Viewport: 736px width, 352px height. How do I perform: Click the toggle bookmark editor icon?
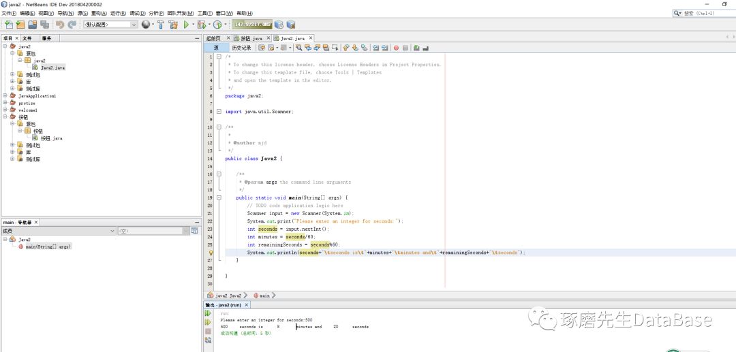pyautogui.click(x=364, y=48)
